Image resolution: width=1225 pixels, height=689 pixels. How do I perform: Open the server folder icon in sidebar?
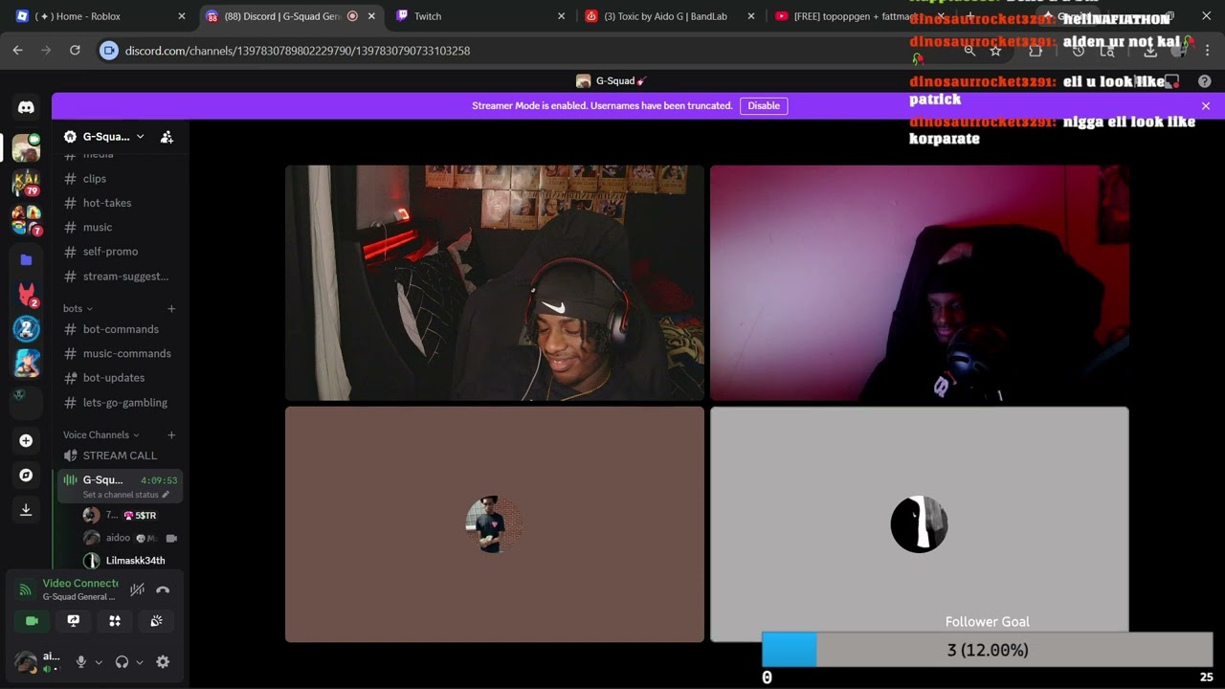26,259
